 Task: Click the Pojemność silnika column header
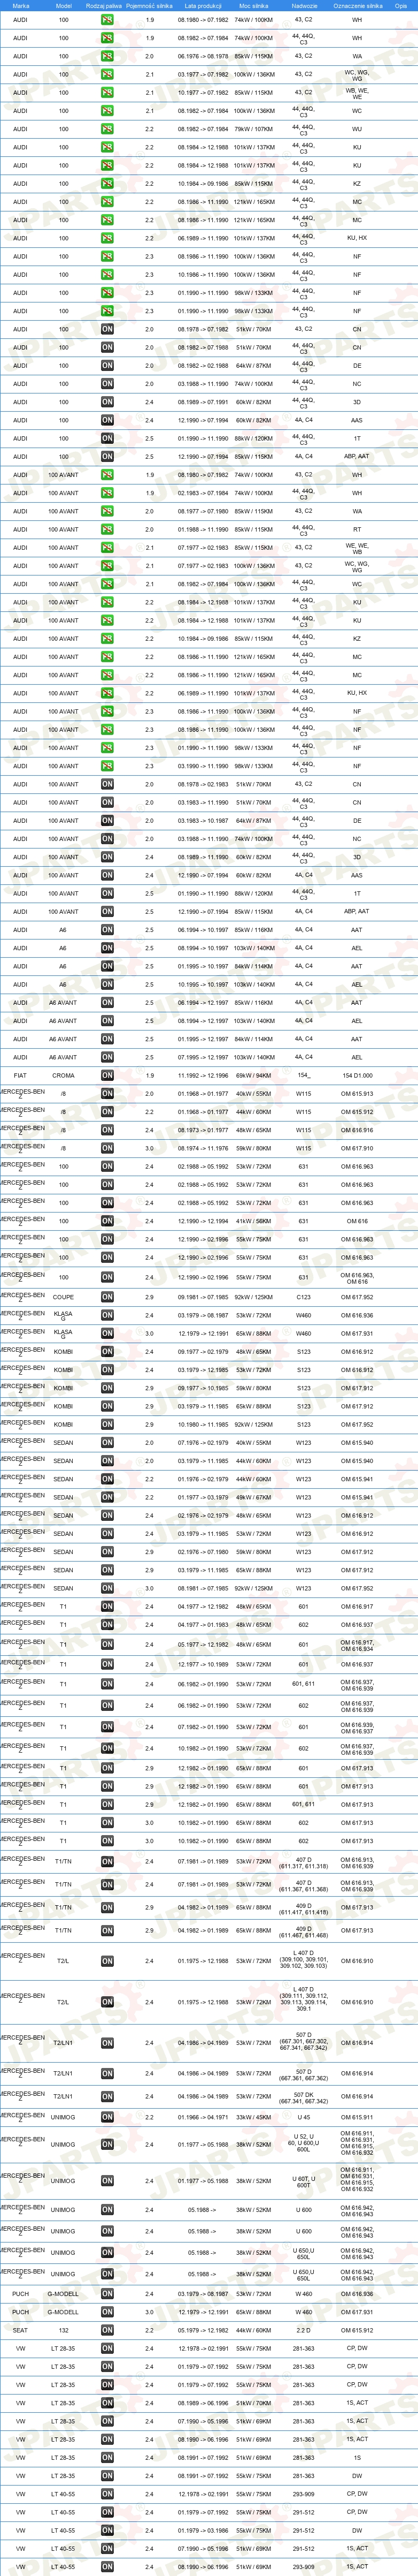(150, 6)
